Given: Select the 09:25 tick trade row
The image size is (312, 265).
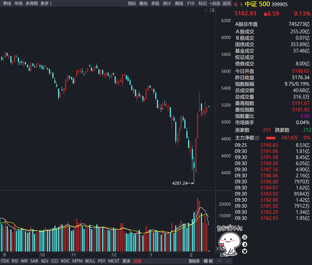Looking at the screenshot, I should click(x=272, y=145).
